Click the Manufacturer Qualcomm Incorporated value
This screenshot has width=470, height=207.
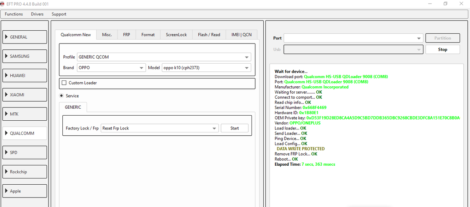click(325, 87)
